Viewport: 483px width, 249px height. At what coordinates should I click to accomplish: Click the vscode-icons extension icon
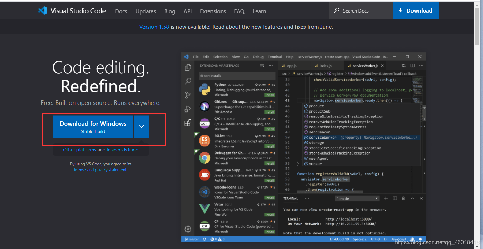[x=205, y=192]
